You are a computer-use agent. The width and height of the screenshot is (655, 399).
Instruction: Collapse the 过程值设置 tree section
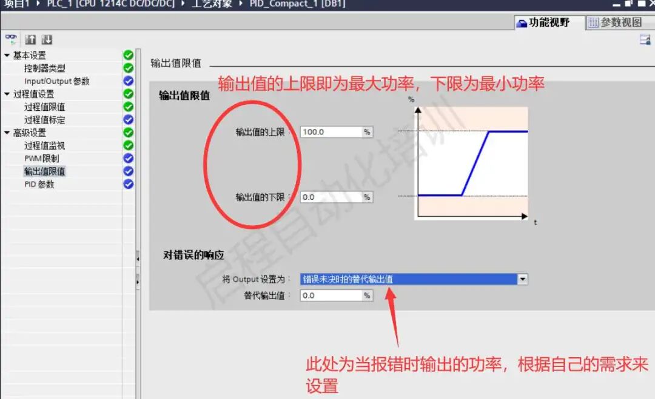point(5,94)
